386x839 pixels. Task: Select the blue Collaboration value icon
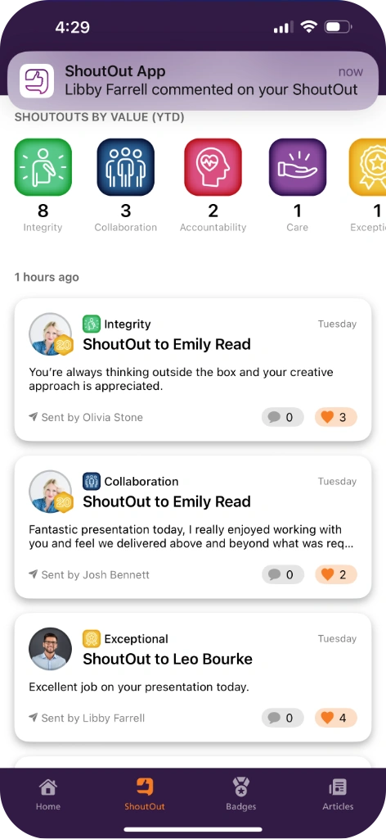(125, 167)
